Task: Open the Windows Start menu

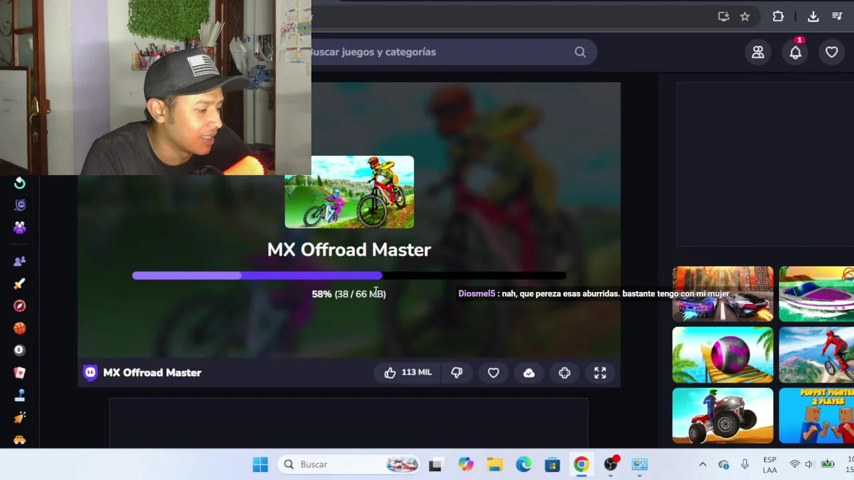Action: pos(260,465)
